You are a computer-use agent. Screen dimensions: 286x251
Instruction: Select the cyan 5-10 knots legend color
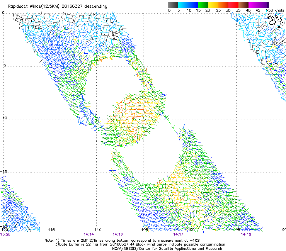point(183,5)
